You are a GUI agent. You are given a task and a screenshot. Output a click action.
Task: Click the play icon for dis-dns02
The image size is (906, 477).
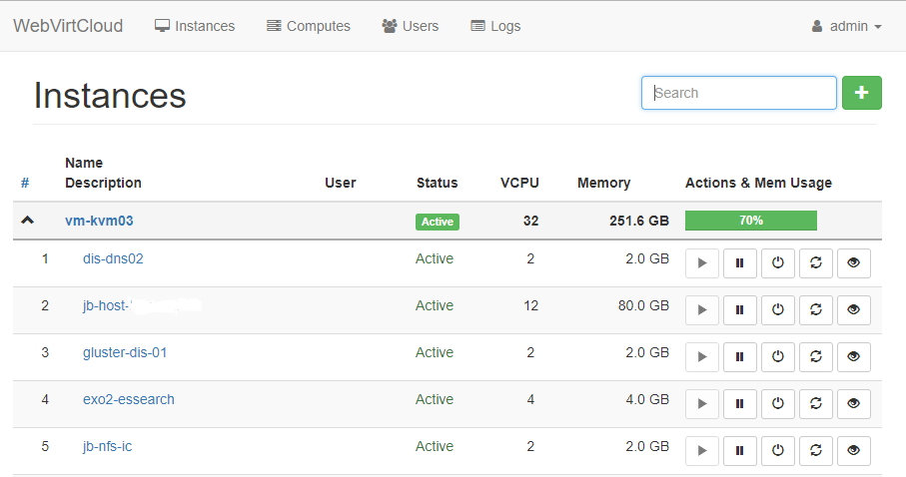[x=702, y=263]
